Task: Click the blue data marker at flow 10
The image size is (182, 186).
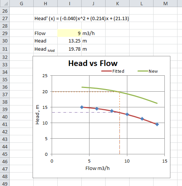Action: (x=127, y=114)
